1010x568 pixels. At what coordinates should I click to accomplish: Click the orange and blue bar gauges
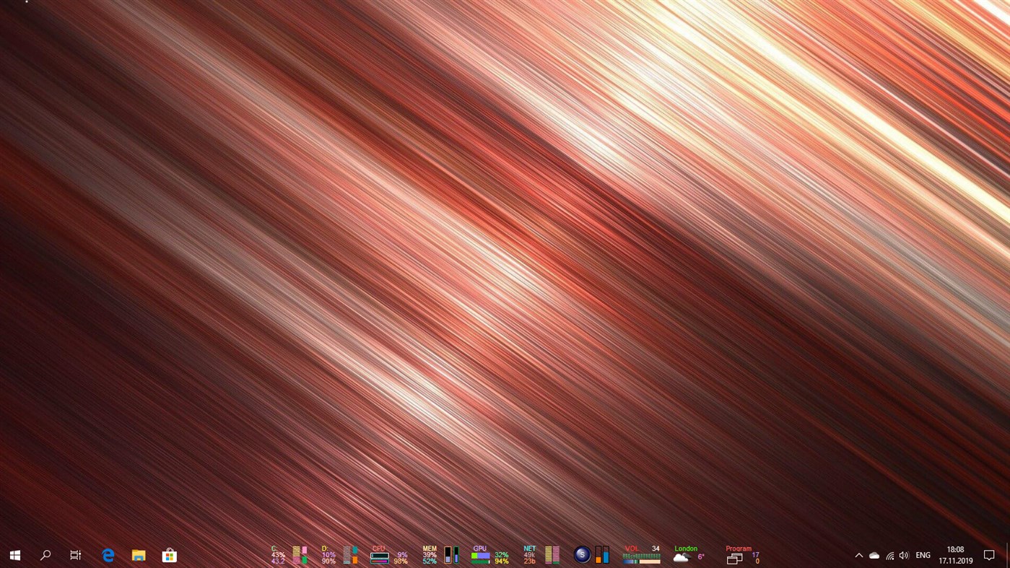pyautogui.click(x=602, y=555)
